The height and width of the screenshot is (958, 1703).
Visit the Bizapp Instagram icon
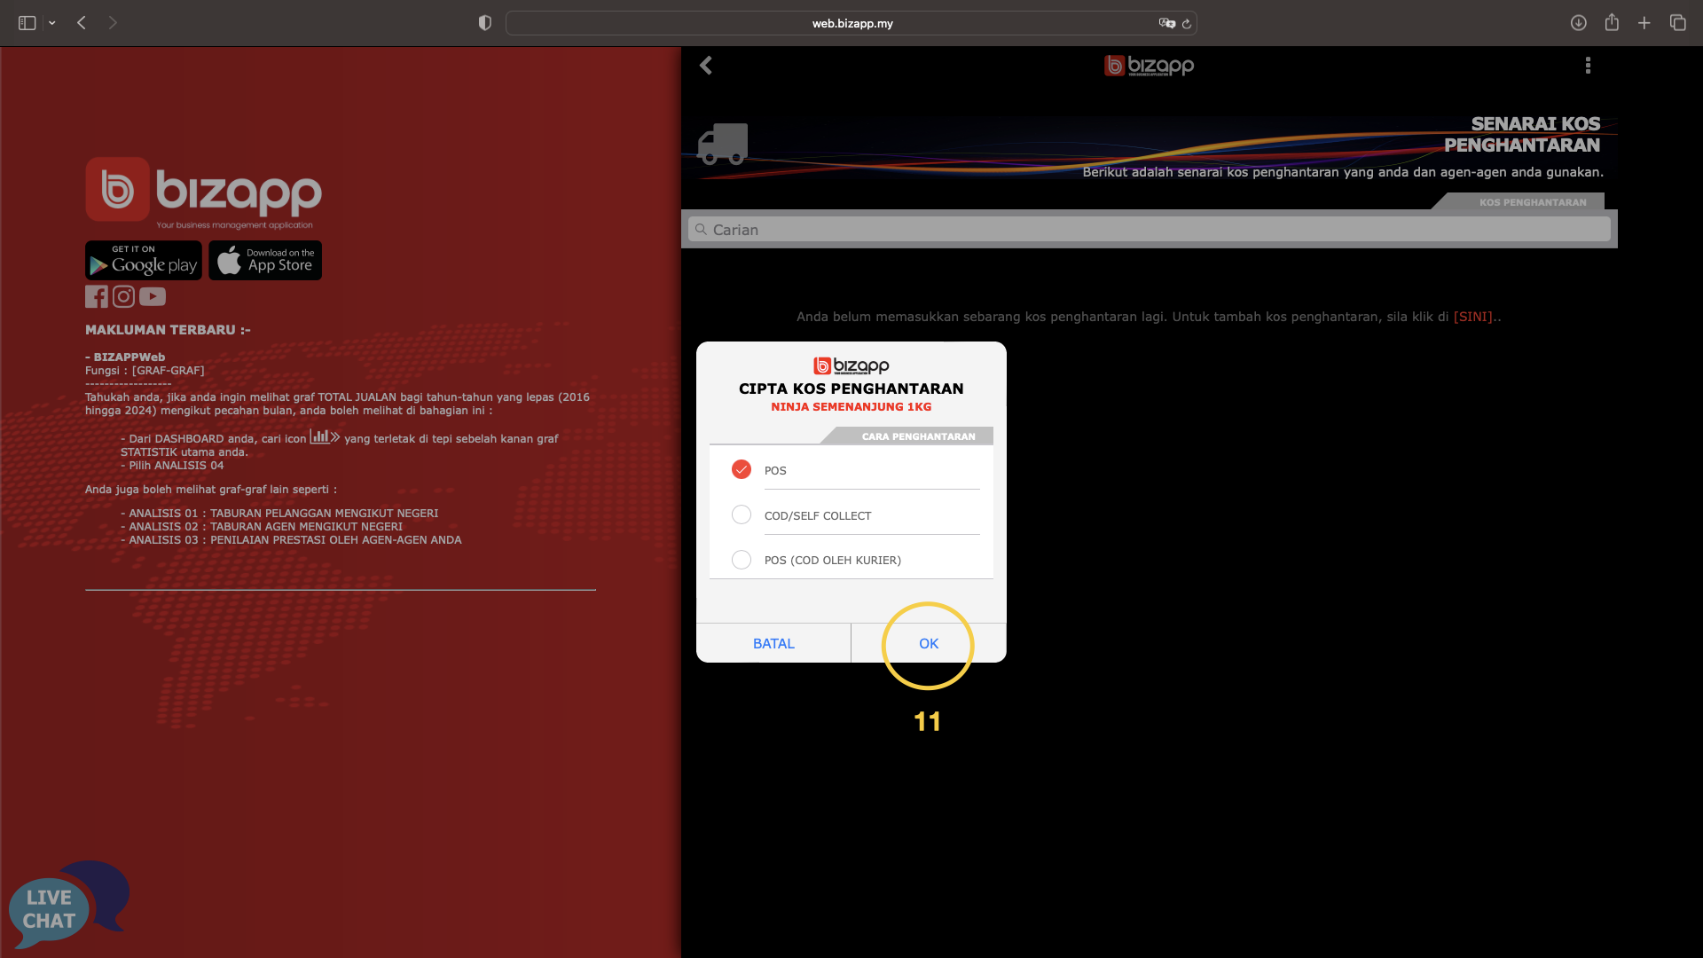123,296
